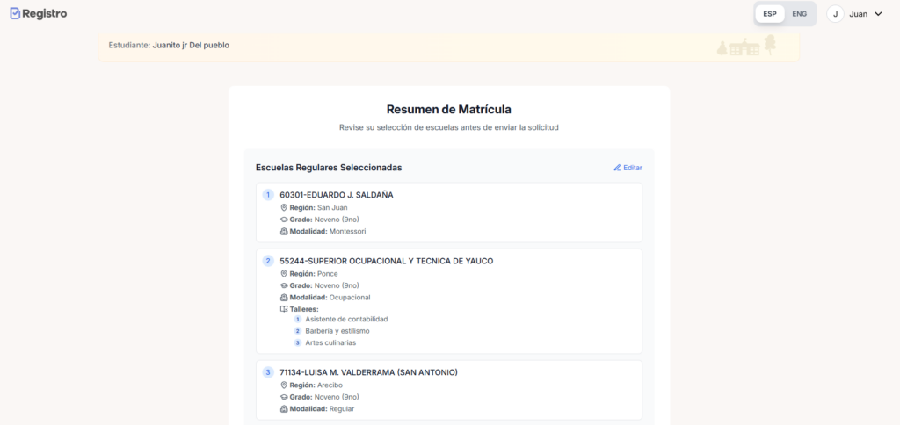Click building icon beside Modalidad Ocupacional
900x425 pixels.
284,298
